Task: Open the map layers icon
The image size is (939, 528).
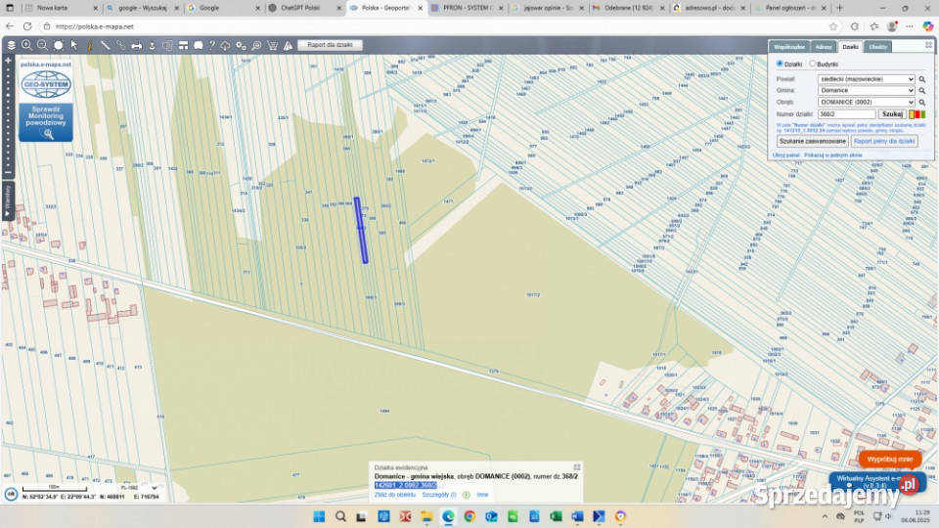Action: pos(11,45)
